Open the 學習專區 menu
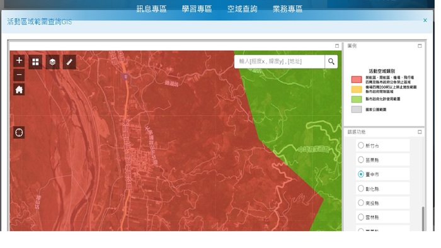Image resolution: width=441 pixels, height=248 pixels. [x=197, y=9]
